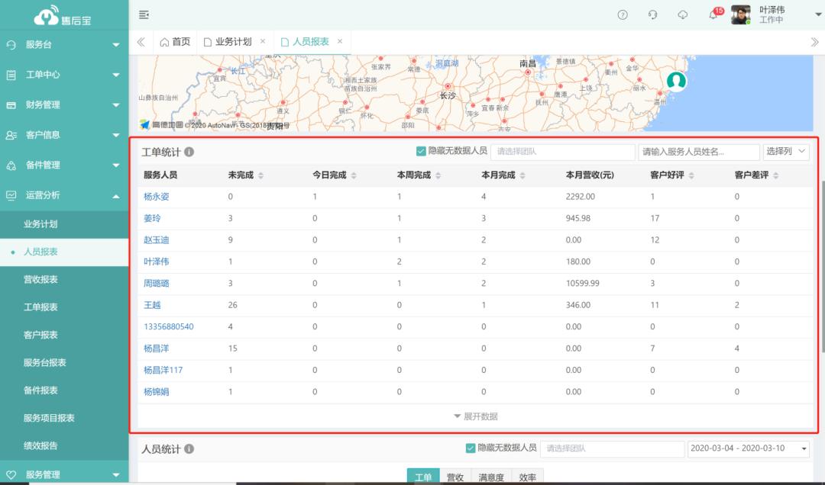825x485 pixels.
Task: Open 营收报表 in the sidebar
Action: pos(40,280)
